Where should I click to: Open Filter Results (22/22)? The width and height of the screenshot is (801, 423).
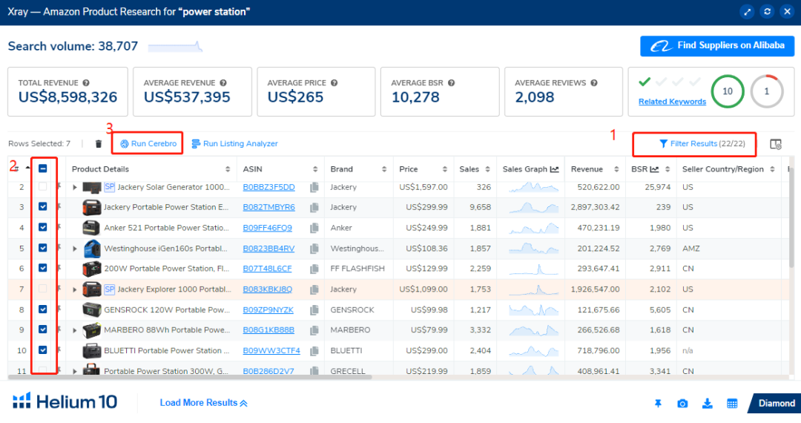point(693,143)
